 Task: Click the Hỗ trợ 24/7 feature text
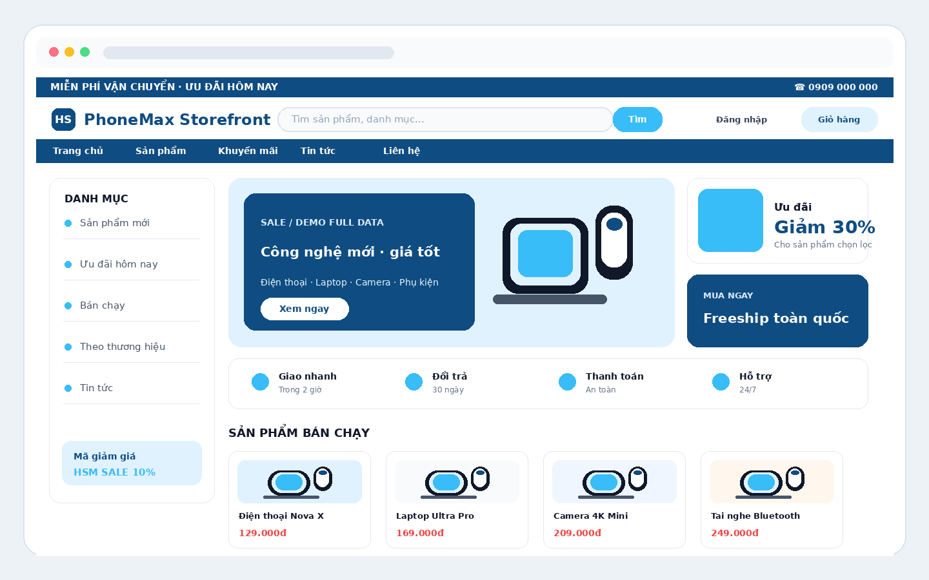[x=755, y=383]
